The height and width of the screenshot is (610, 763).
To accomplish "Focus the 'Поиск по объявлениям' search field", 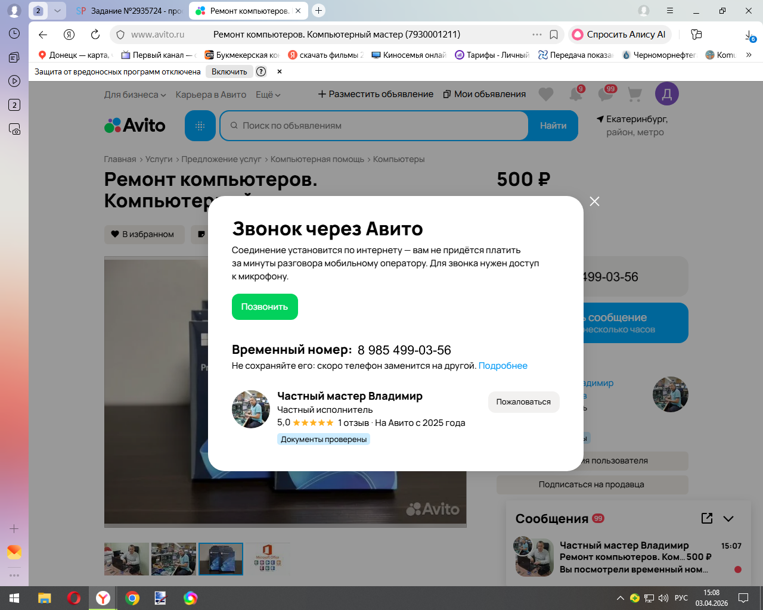I will [374, 126].
